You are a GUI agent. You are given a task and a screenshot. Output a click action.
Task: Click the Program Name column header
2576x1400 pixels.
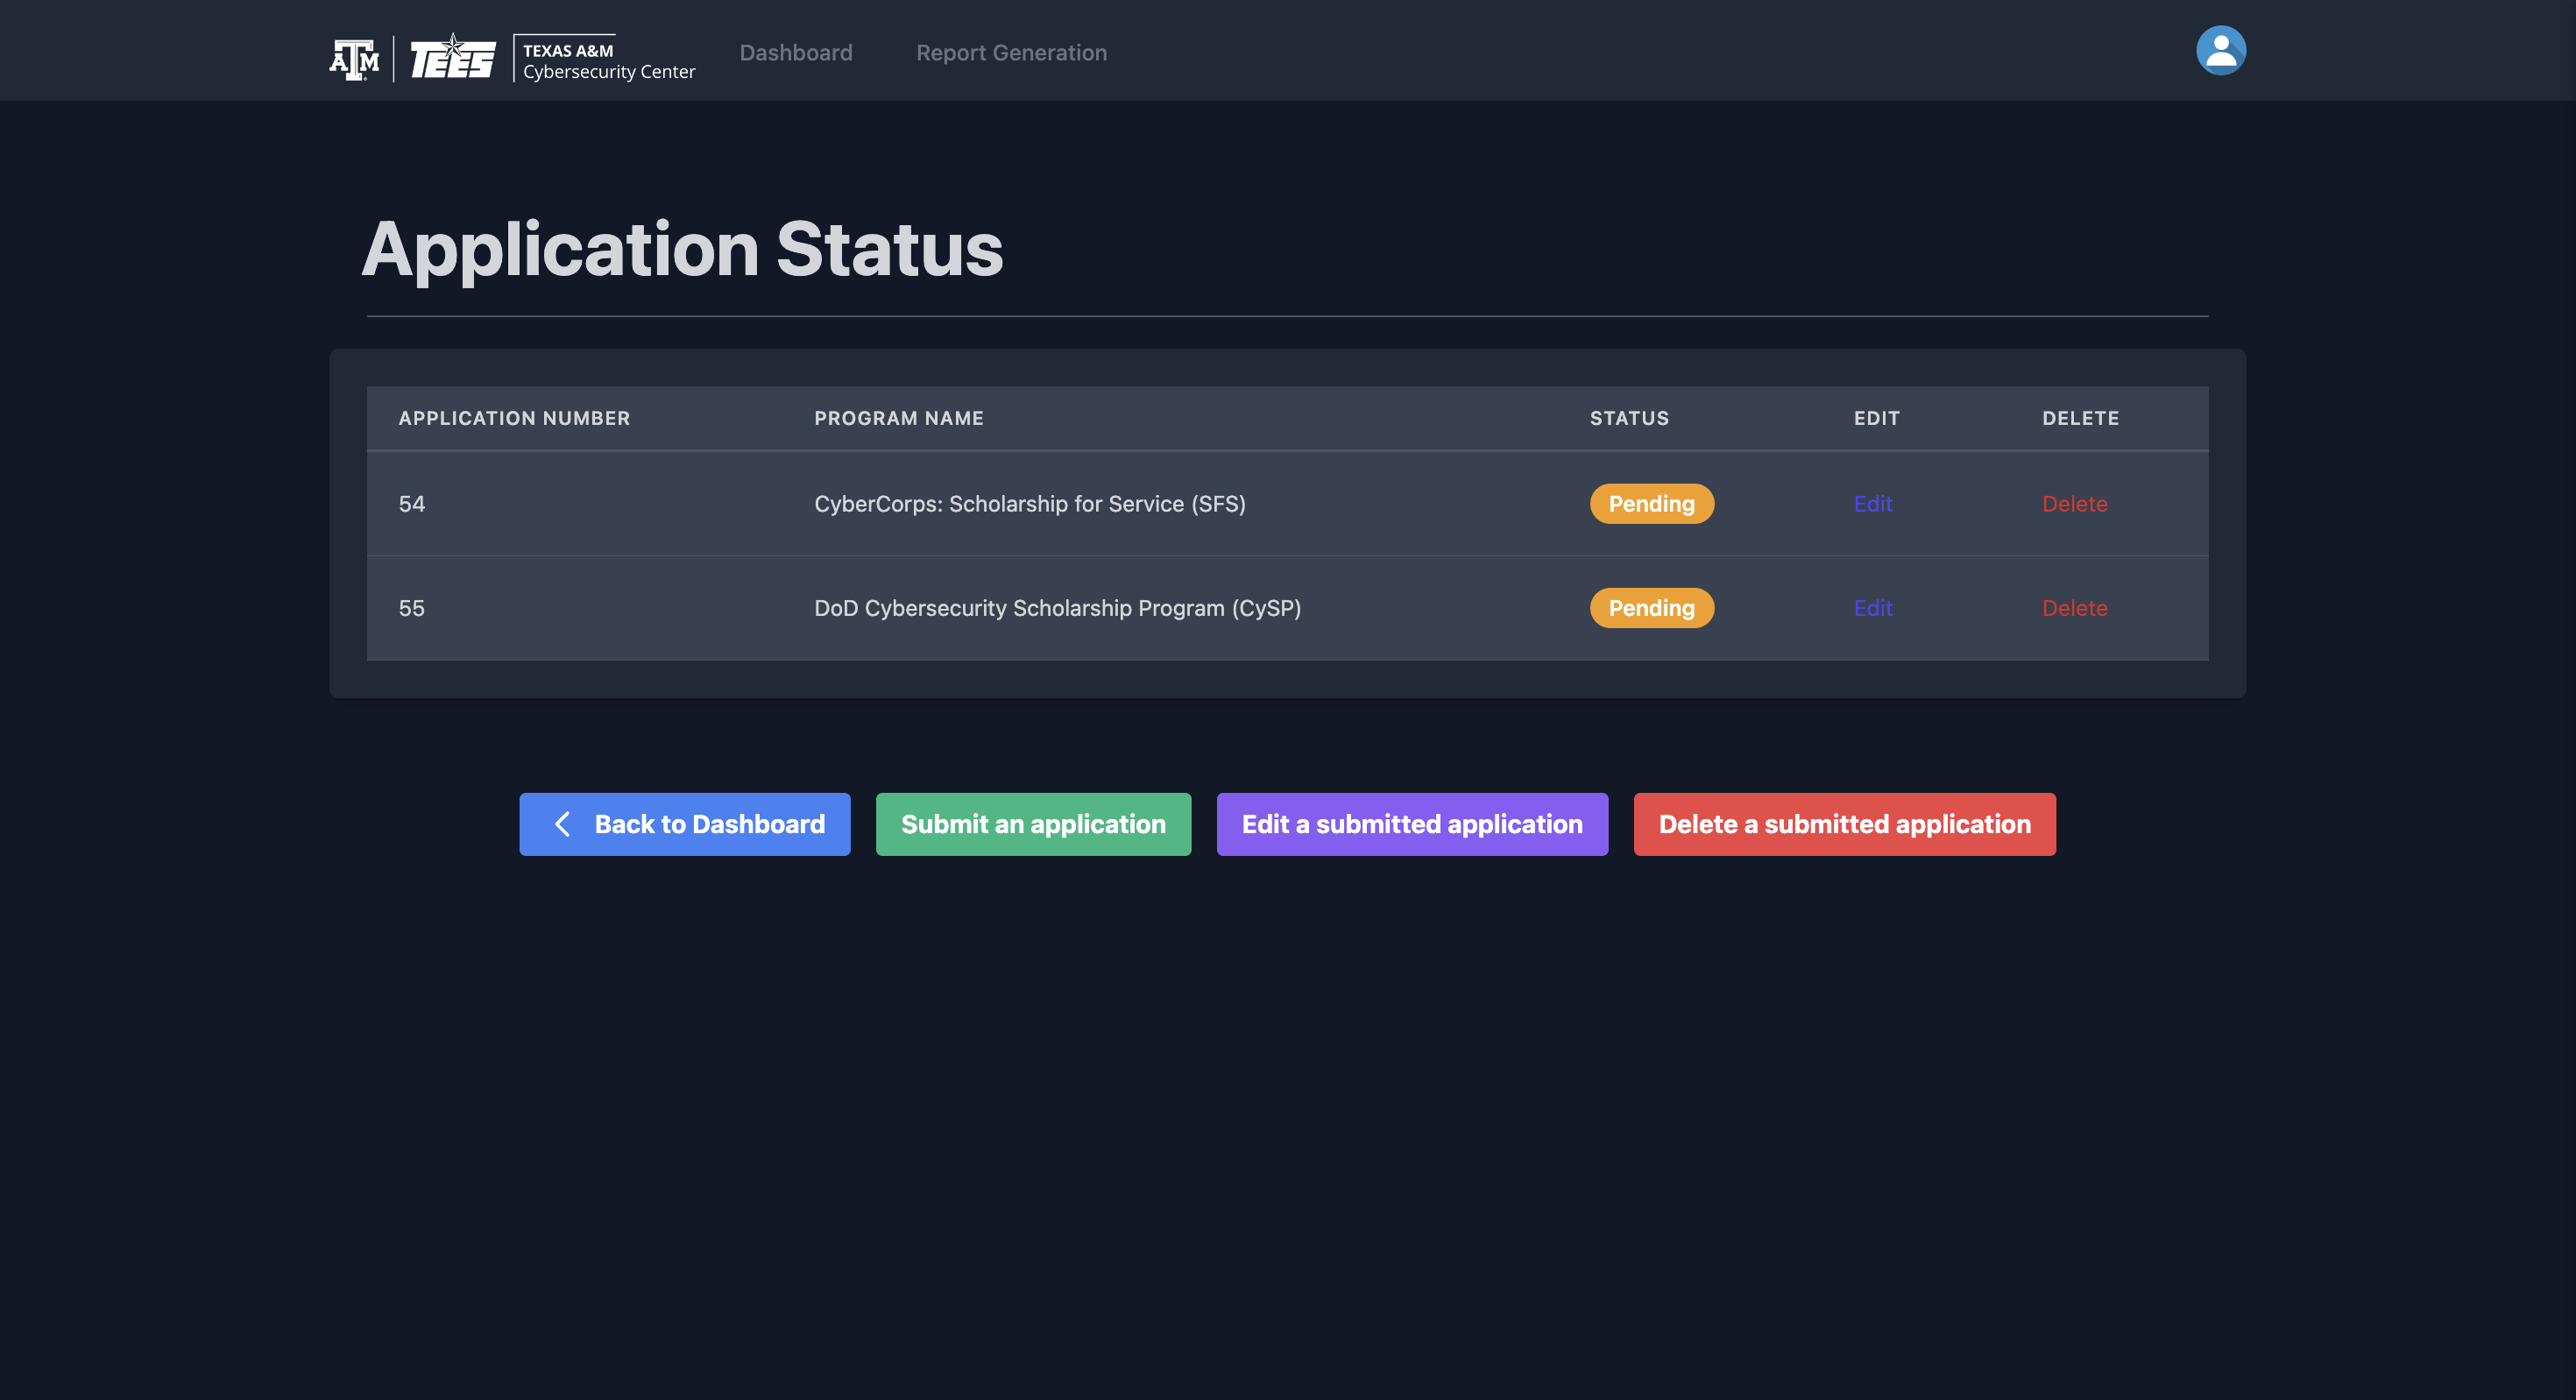click(x=898, y=418)
